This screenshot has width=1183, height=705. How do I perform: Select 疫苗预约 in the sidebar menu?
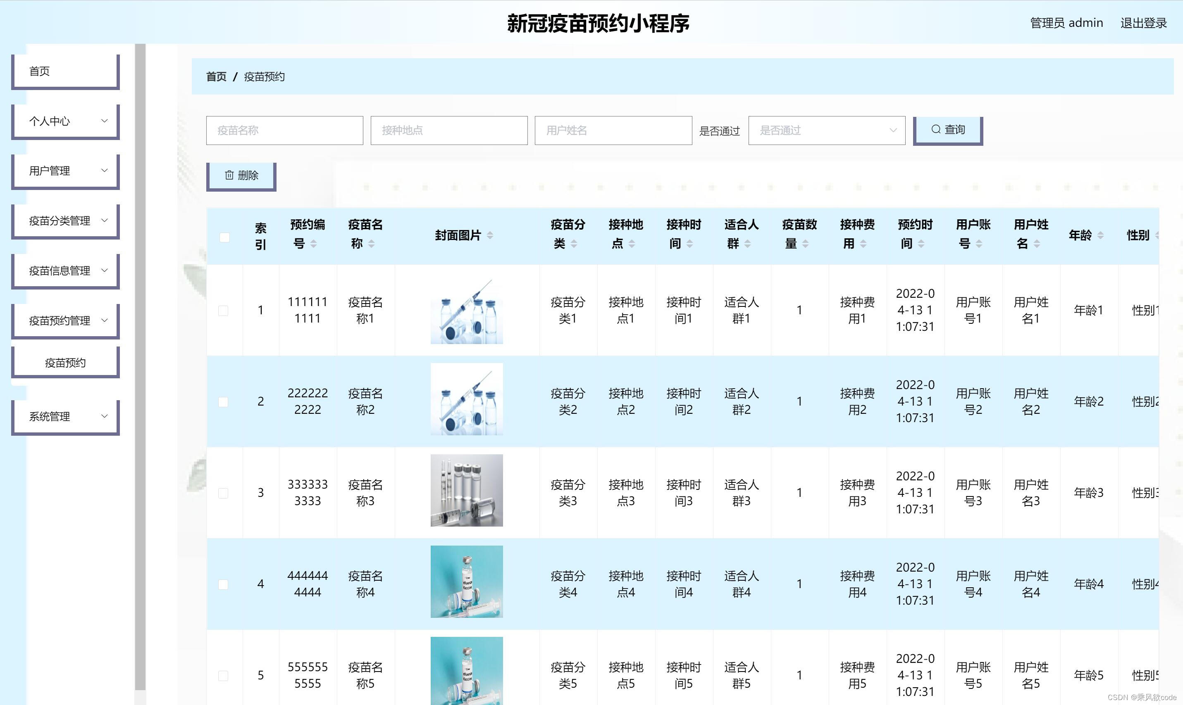(64, 361)
